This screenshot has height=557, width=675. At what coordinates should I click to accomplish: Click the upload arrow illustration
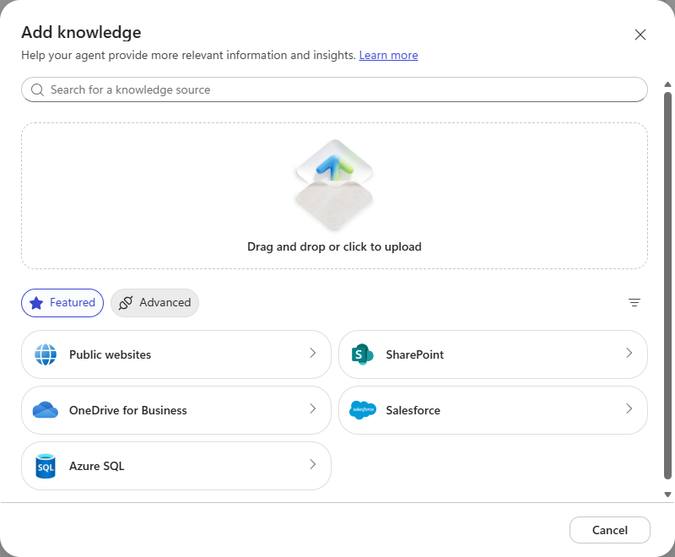click(334, 185)
